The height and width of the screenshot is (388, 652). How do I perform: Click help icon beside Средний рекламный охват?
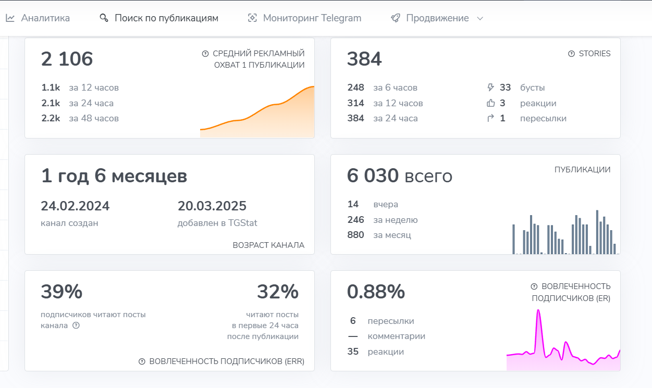coord(205,54)
